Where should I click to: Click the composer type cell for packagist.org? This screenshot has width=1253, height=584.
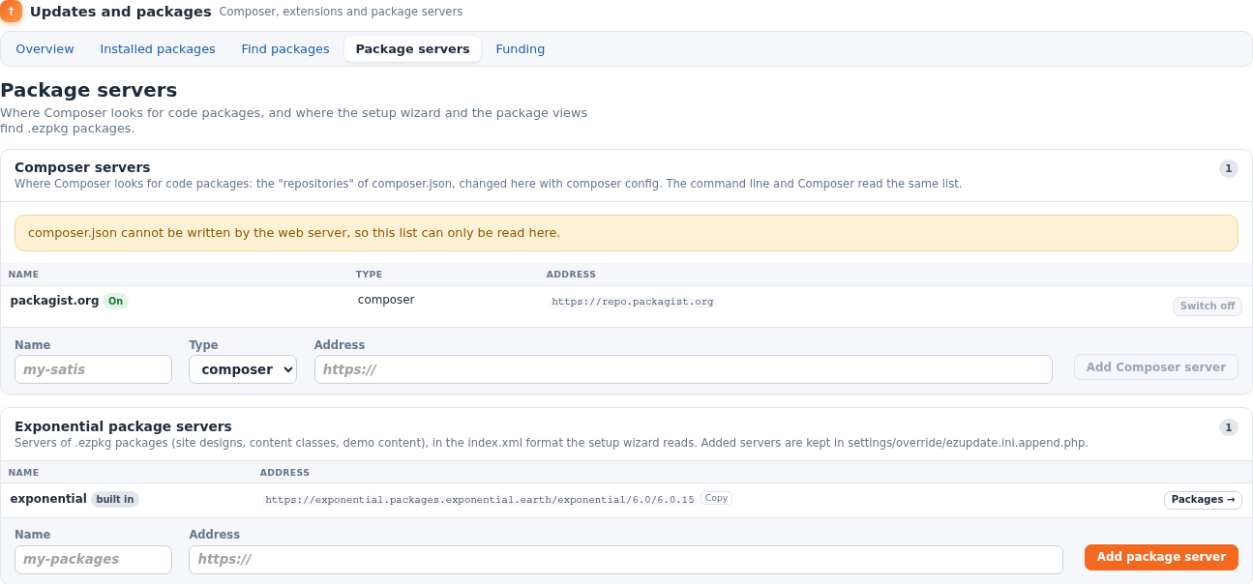(386, 300)
